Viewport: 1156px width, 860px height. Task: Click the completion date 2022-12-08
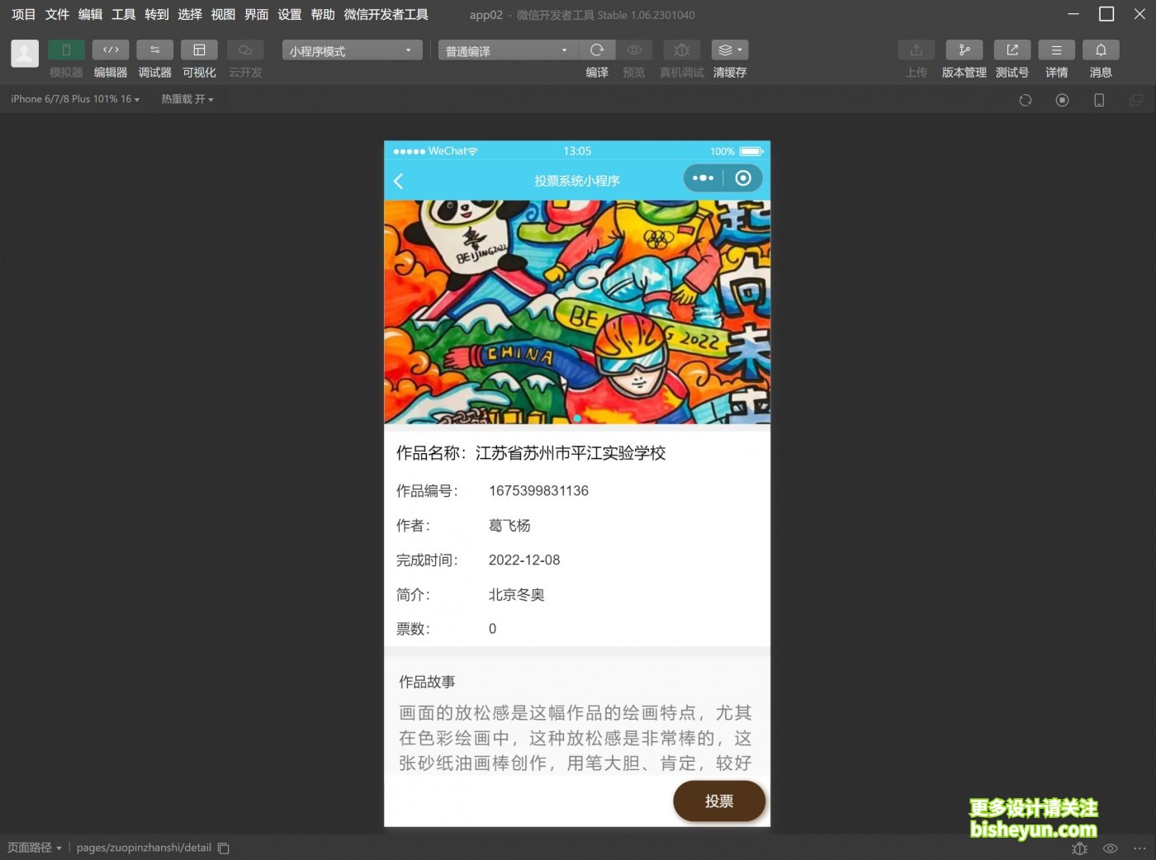coord(524,560)
